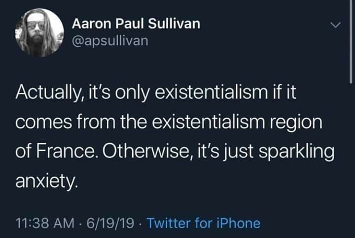This screenshot has height=238, width=355.
Task: Expand the tweet options chevron menu
Action: 335,25
